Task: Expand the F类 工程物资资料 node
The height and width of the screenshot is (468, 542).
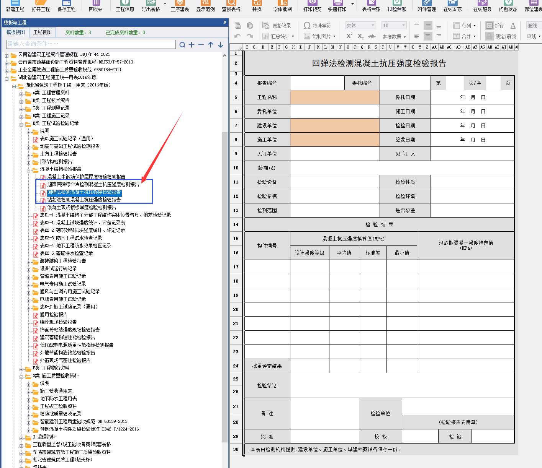Action: click(x=22, y=369)
